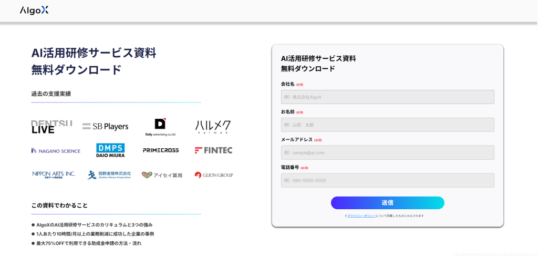
Task: Click the アイセイ薬局 logo
Action: 162,175
